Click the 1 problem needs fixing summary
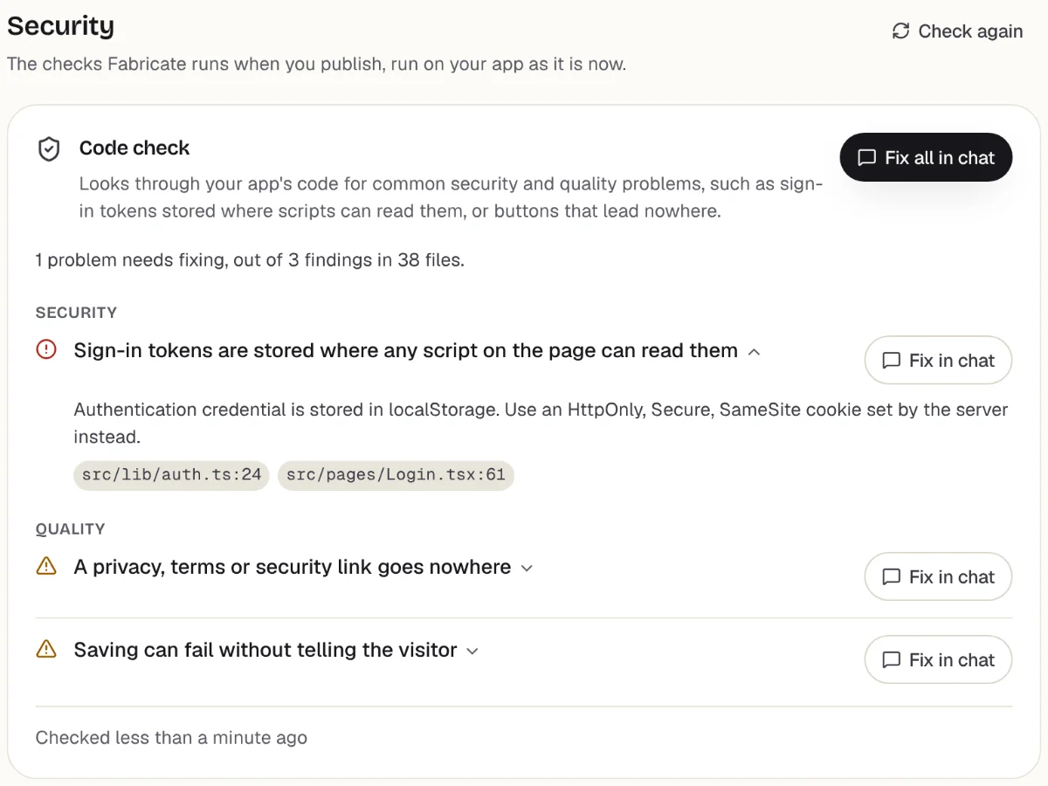 click(x=250, y=260)
